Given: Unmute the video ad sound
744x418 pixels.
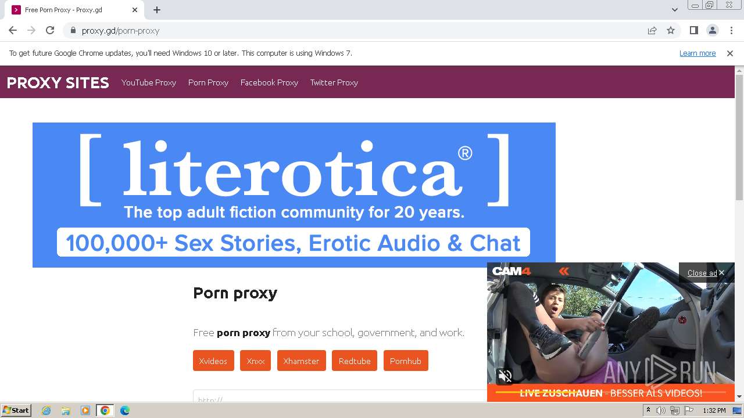Looking at the screenshot, I should tap(505, 376).
